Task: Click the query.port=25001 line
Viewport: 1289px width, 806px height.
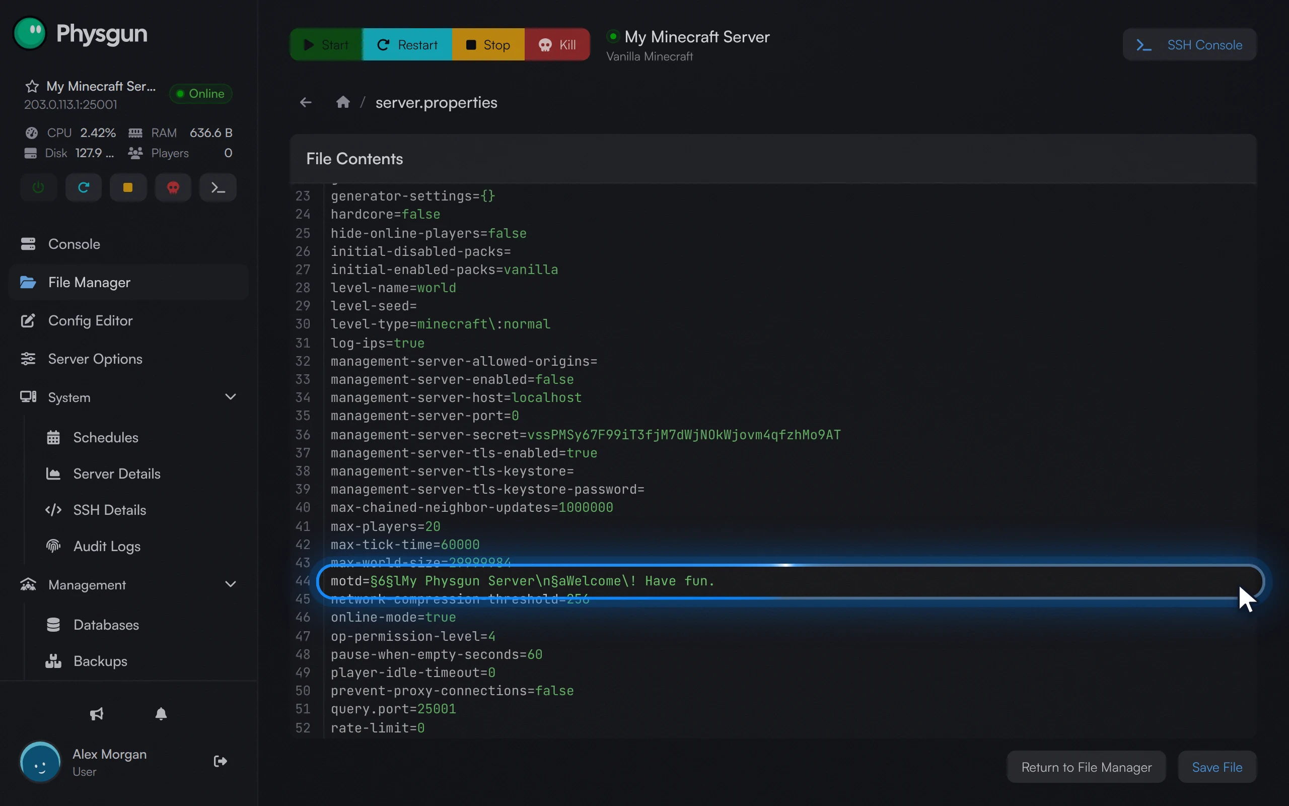Action: click(393, 709)
